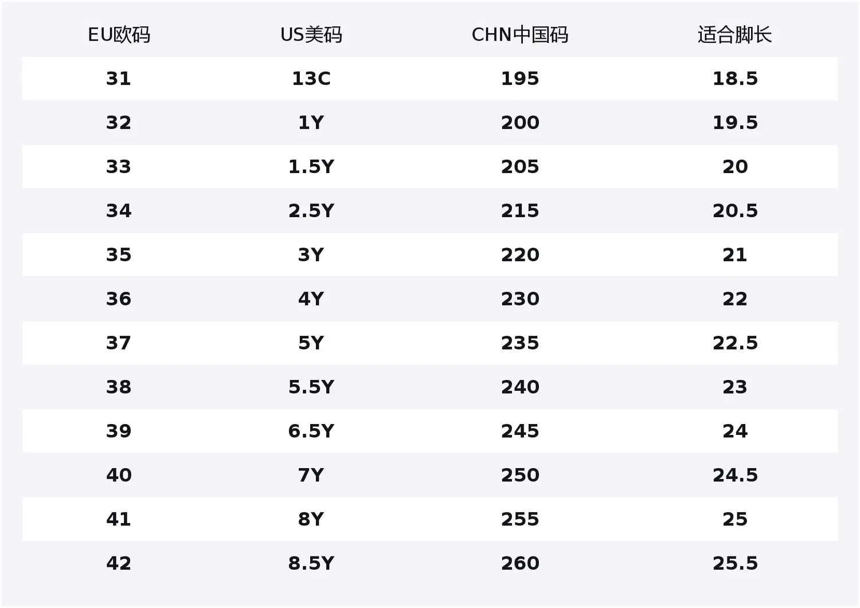The width and height of the screenshot is (860, 608).
Task: Click the 1Y US size cell
Action: click(x=311, y=123)
